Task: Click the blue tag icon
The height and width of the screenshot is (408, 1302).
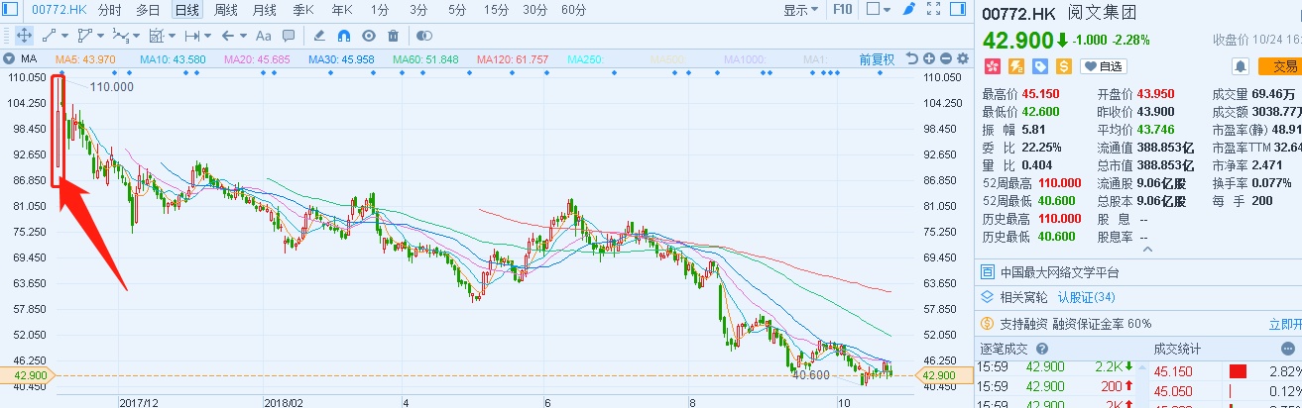Action: point(1040,66)
